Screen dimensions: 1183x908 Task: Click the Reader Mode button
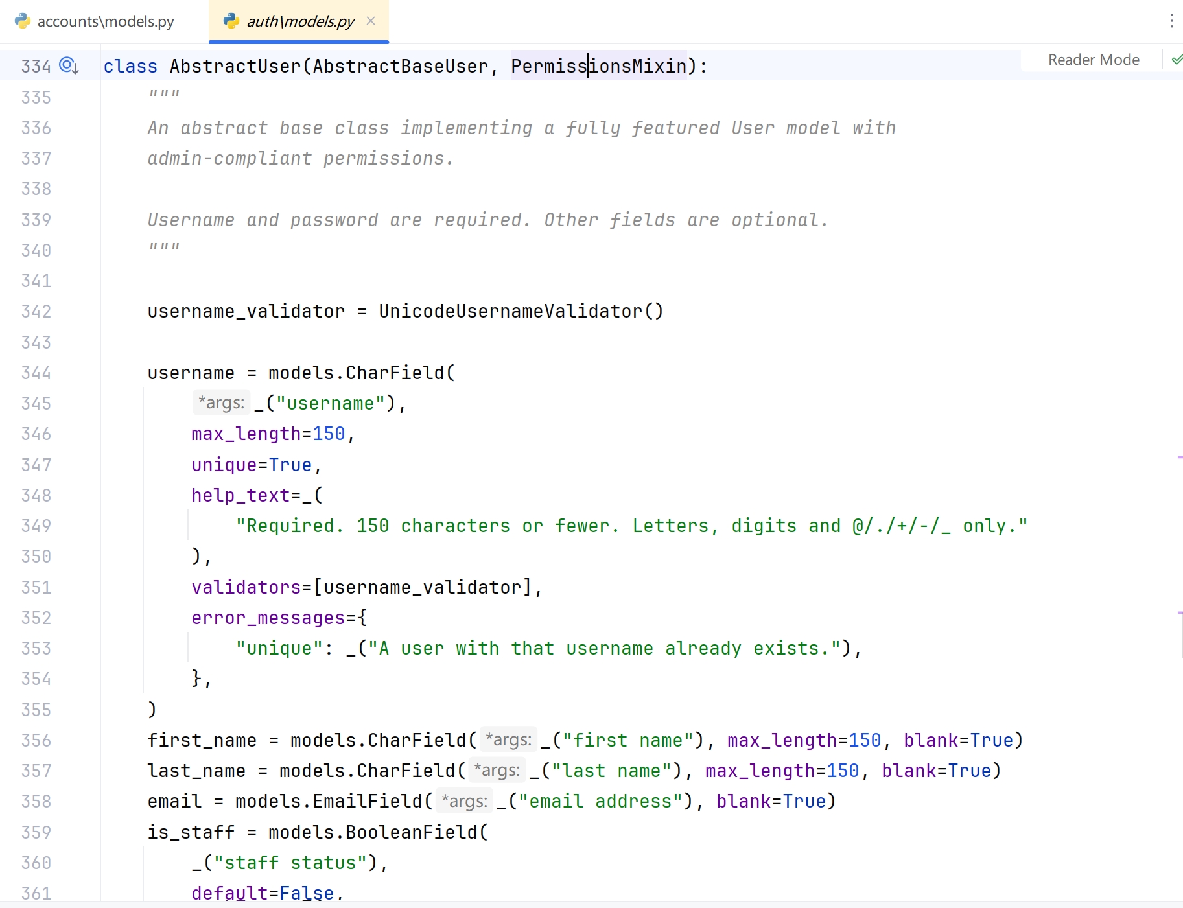pos(1094,60)
